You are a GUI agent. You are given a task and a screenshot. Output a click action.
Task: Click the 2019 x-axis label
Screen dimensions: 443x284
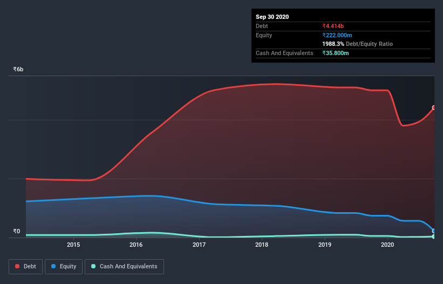point(325,245)
